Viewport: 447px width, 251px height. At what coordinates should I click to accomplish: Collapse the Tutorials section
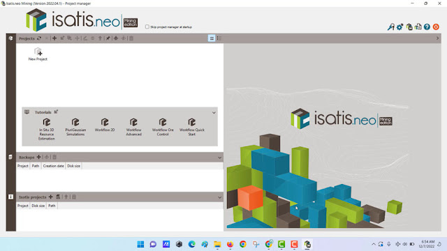click(x=214, y=113)
